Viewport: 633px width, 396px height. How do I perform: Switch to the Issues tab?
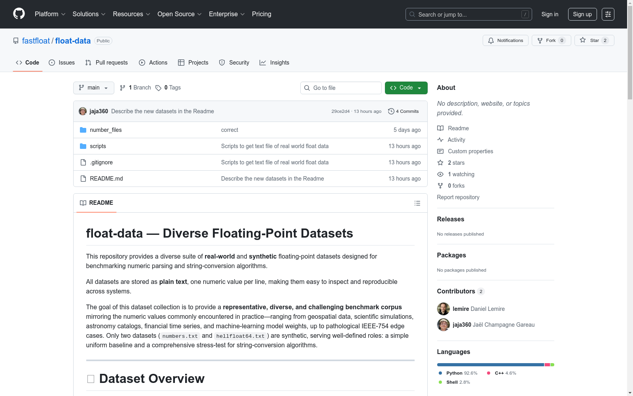point(62,63)
